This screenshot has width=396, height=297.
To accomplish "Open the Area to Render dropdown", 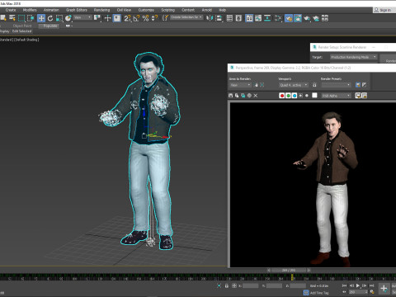I will [x=240, y=85].
